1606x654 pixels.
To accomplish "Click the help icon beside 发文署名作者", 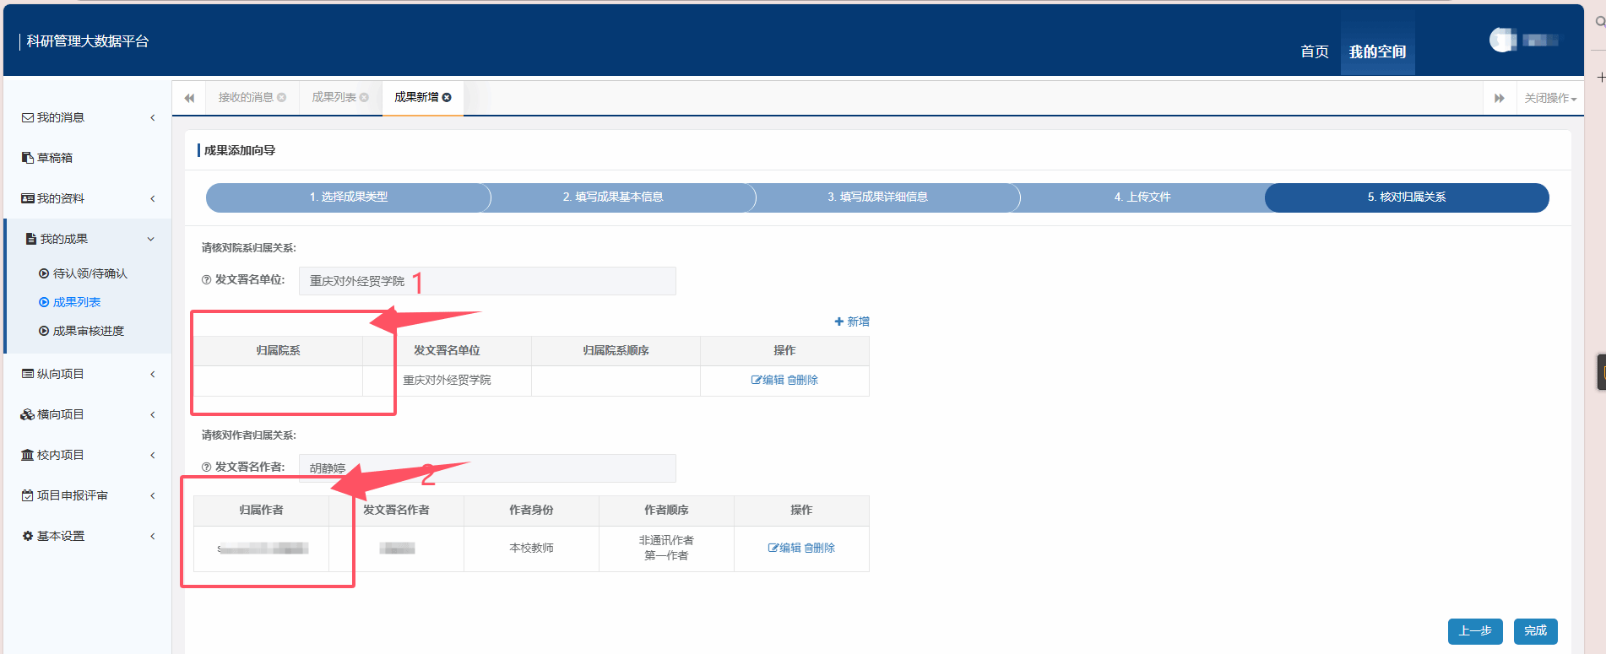I will point(206,468).
